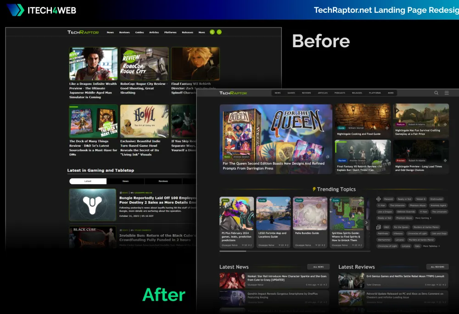Click the gallery icon on For The Queen card
The image size is (459, 314).
click(x=327, y=157)
